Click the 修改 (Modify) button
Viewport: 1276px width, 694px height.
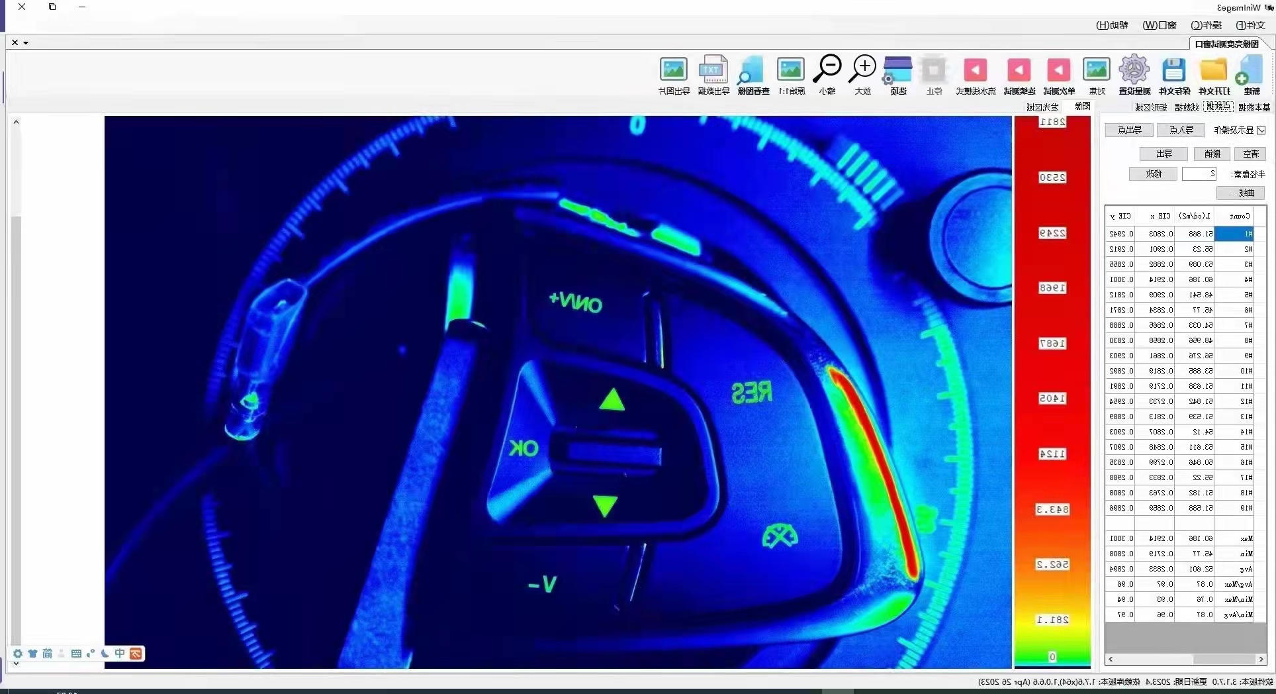(1153, 173)
